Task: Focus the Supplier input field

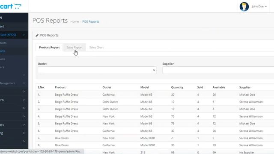Action: (x=218, y=70)
